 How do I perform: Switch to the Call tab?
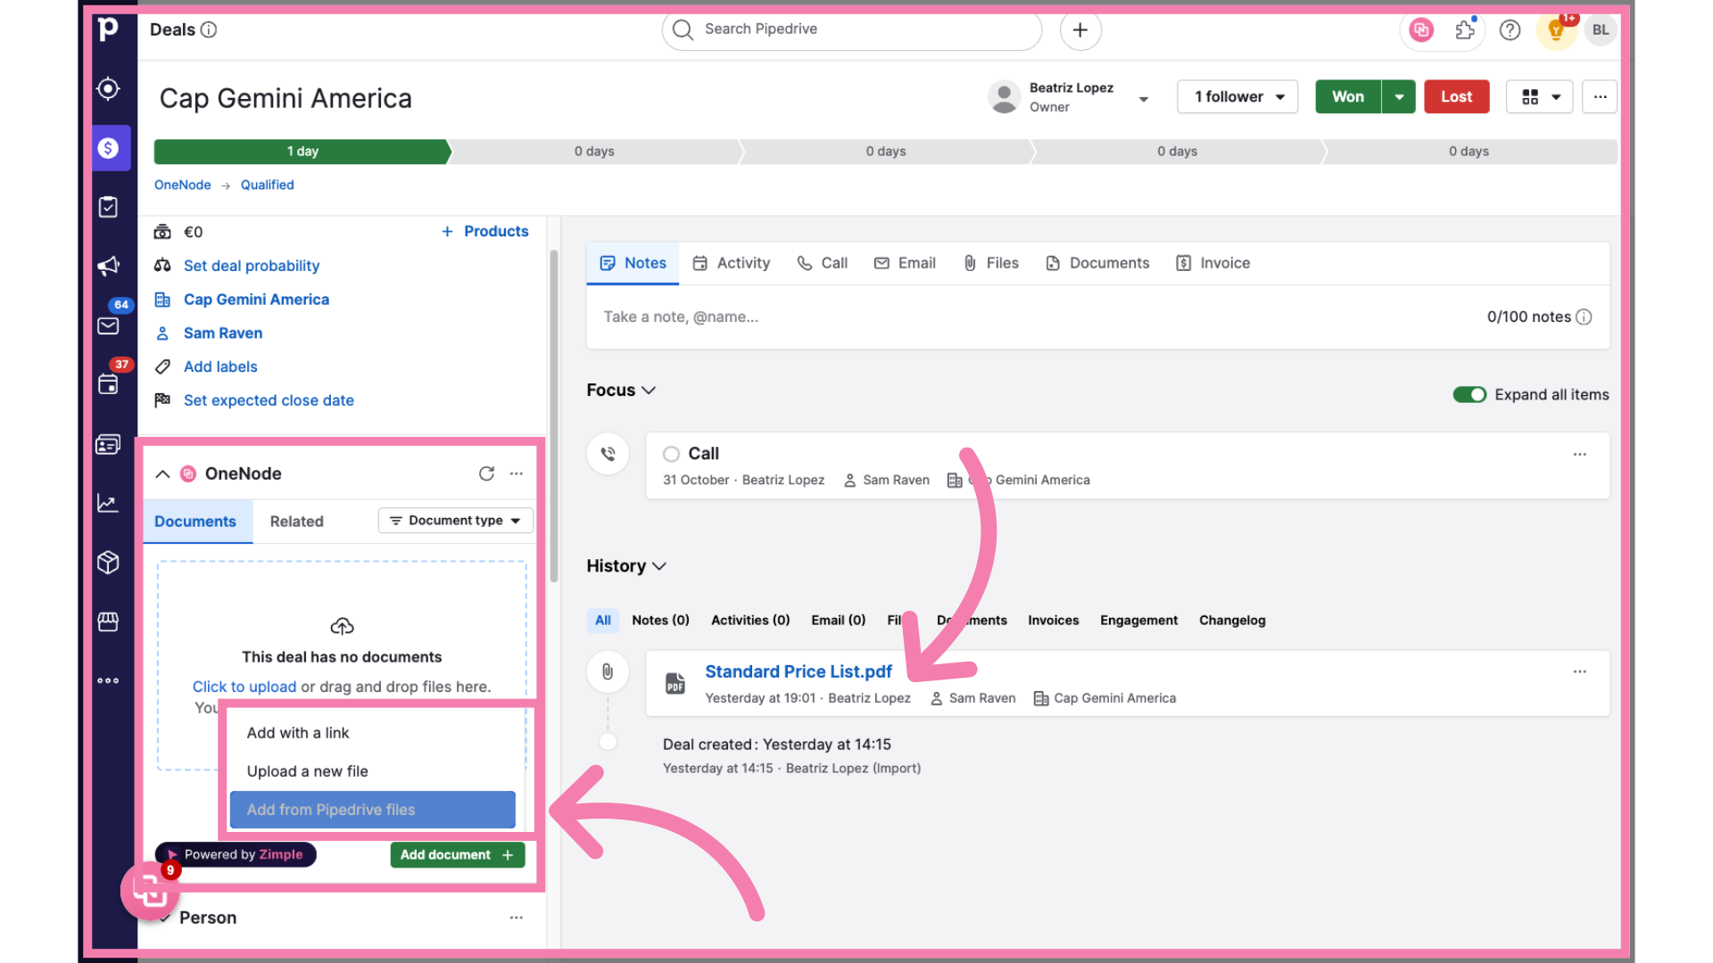822,263
